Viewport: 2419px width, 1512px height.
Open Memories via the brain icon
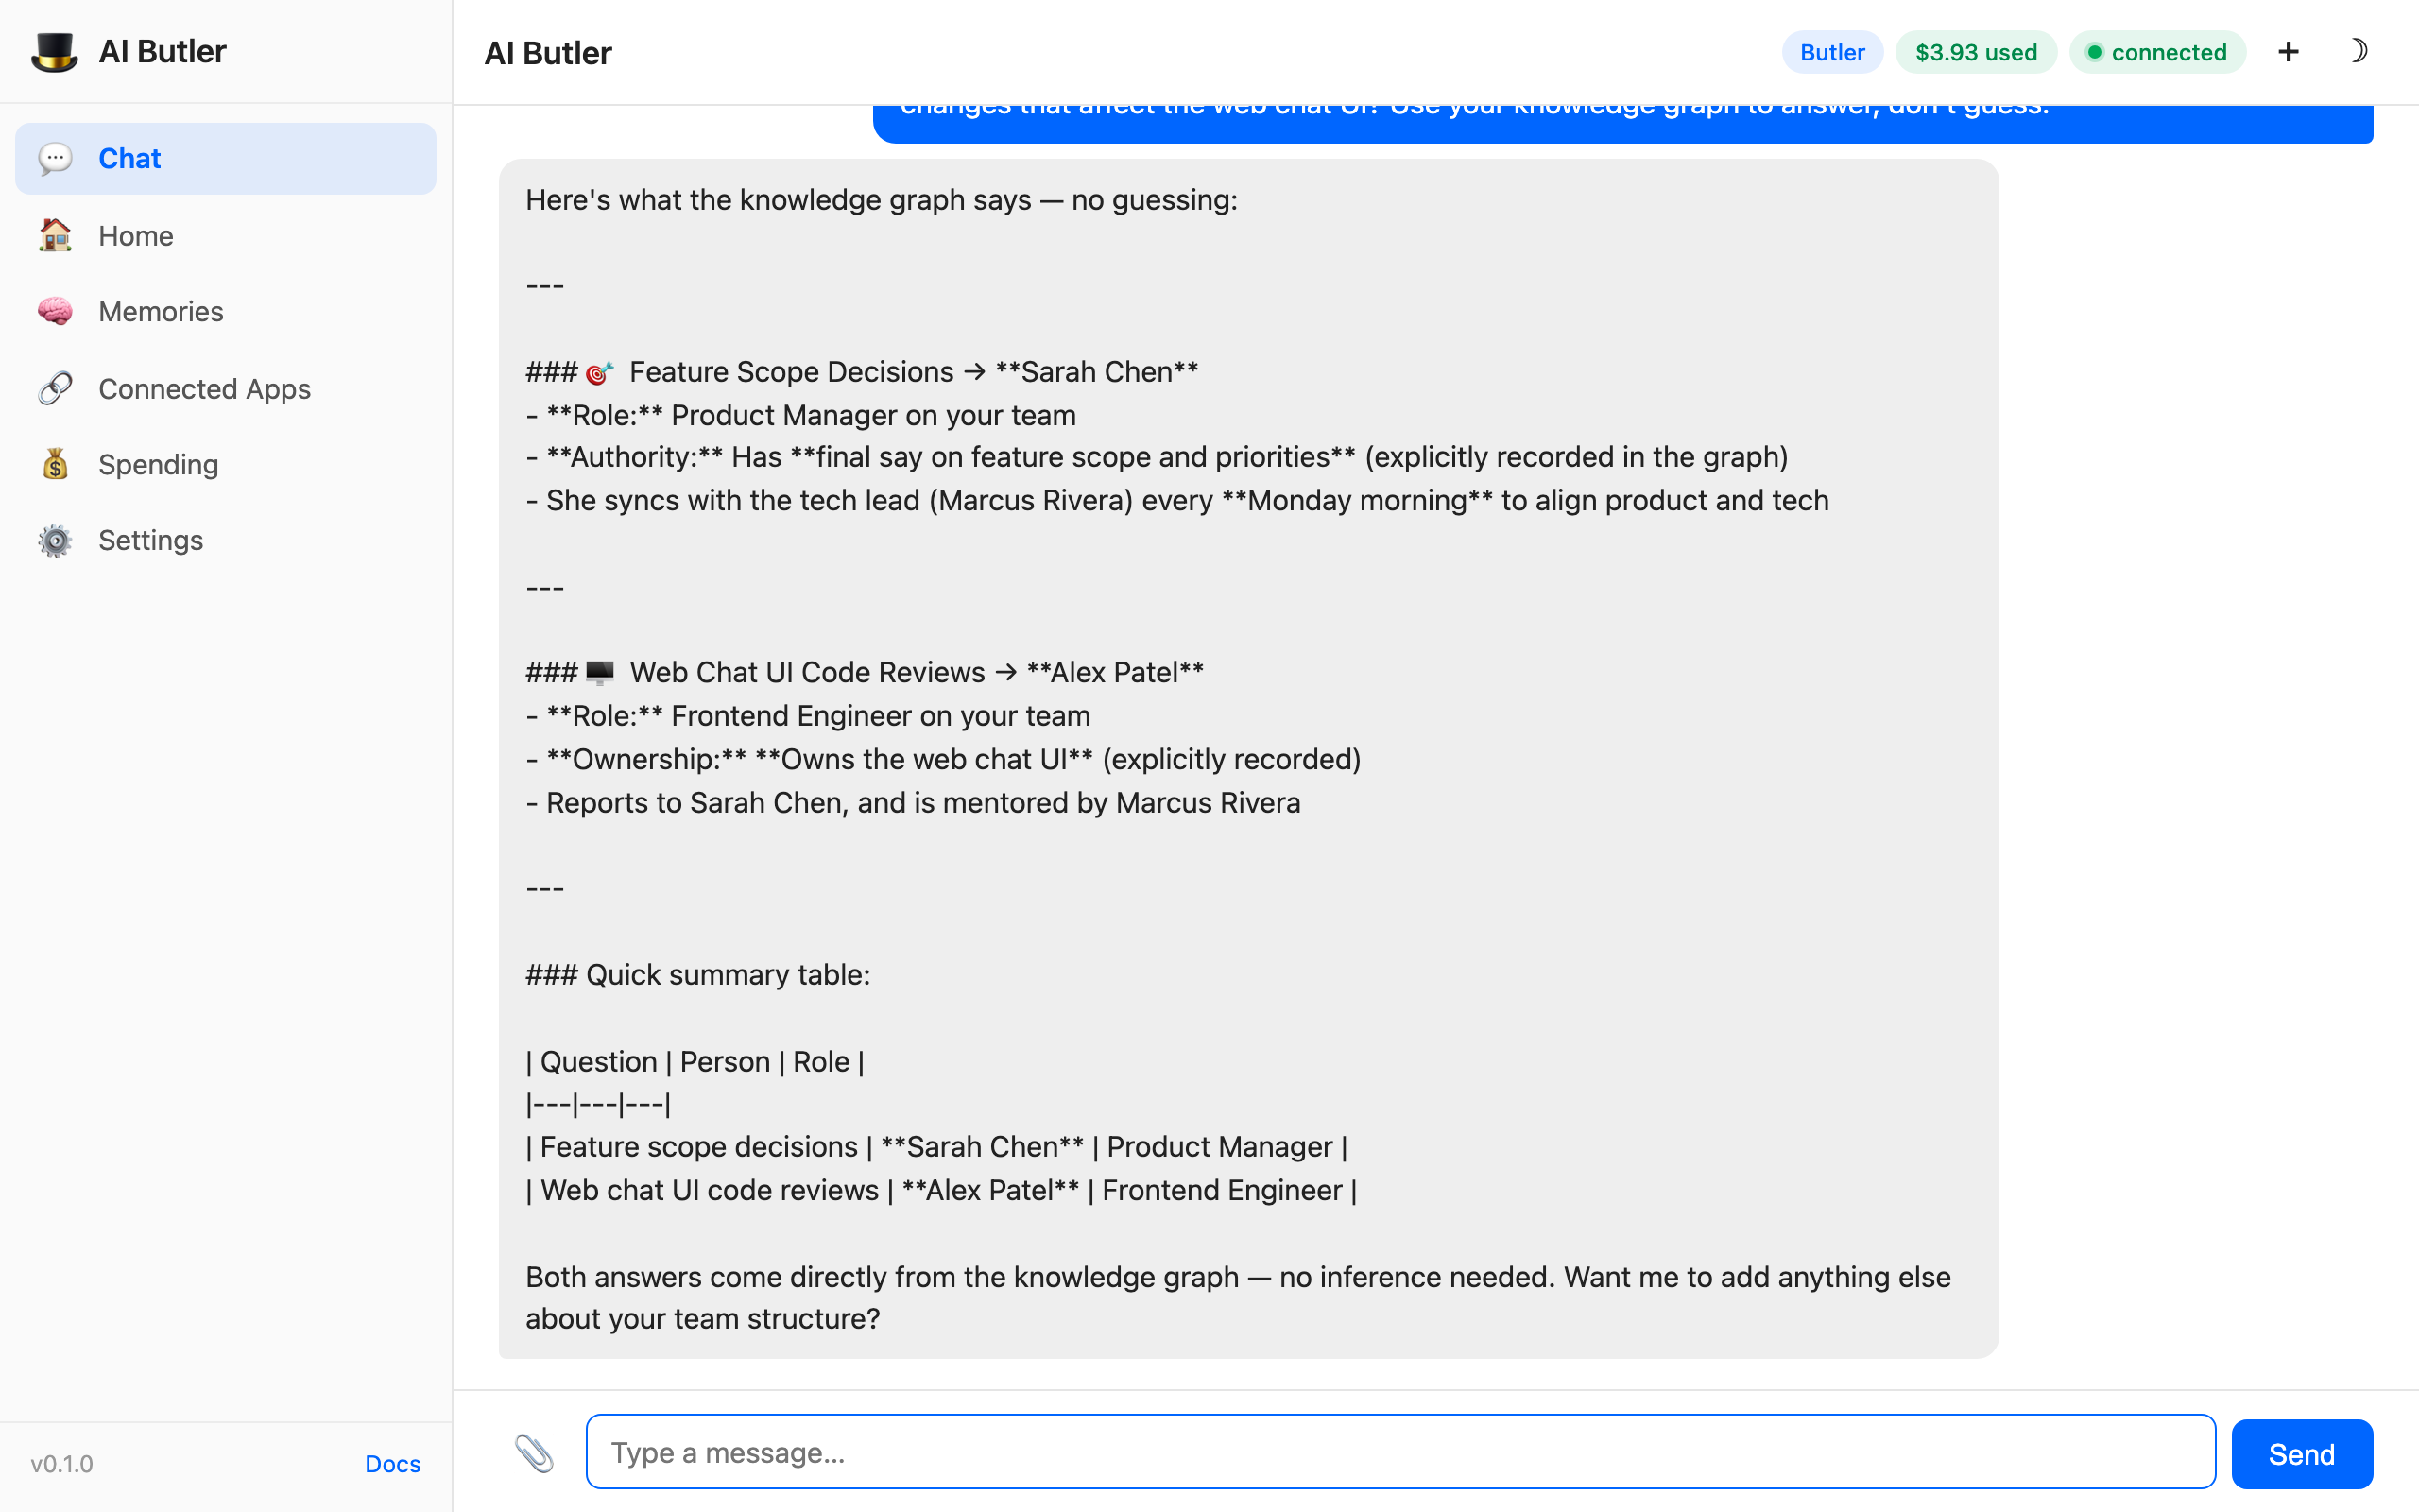tap(56, 311)
